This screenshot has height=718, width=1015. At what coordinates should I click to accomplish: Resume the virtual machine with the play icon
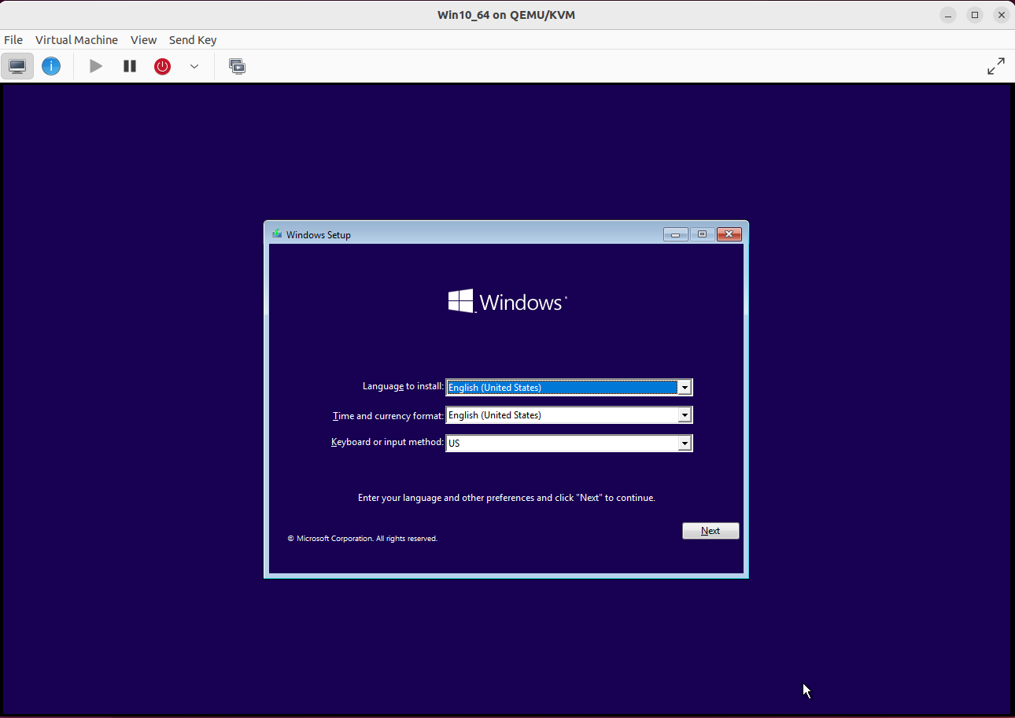(95, 66)
